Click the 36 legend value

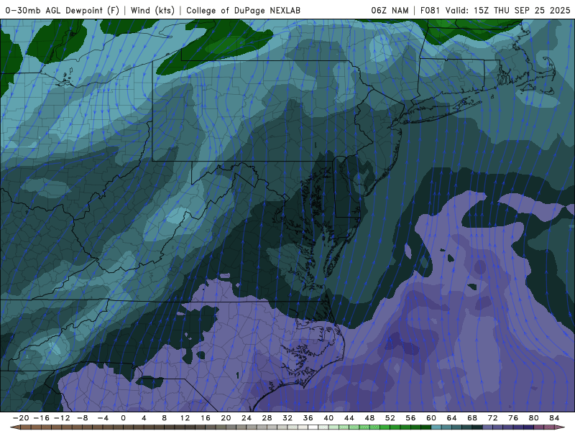[308, 418]
